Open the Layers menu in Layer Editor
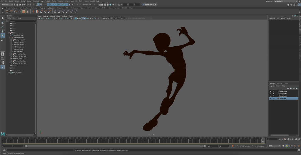This screenshot has width=301, height=155. click(272, 86)
